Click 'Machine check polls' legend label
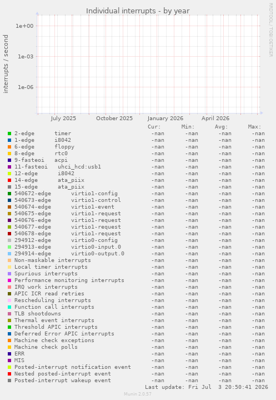276x400 pixels. (x=46, y=347)
